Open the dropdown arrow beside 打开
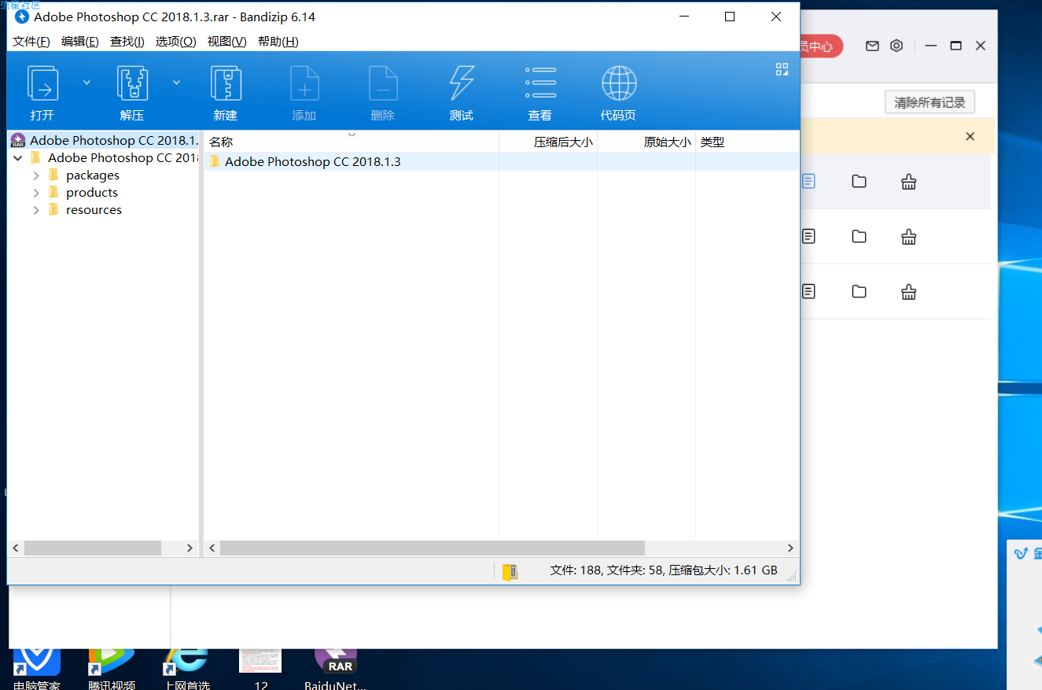This screenshot has width=1042, height=690. [x=87, y=82]
